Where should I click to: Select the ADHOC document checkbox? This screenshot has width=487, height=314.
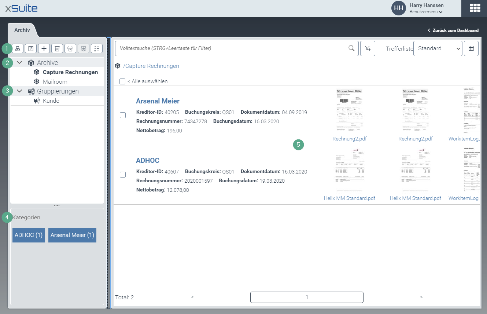(x=123, y=175)
